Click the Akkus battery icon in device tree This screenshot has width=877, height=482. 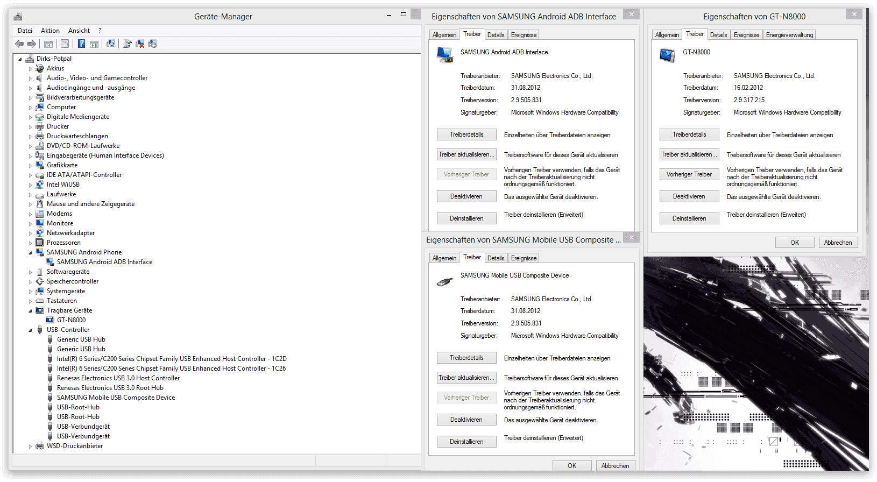pyautogui.click(x=40, y=68)
